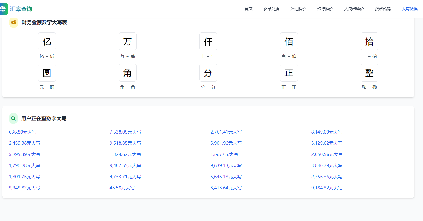Click the 圆 character tile

pyautogui.click(x=47, y=73)
